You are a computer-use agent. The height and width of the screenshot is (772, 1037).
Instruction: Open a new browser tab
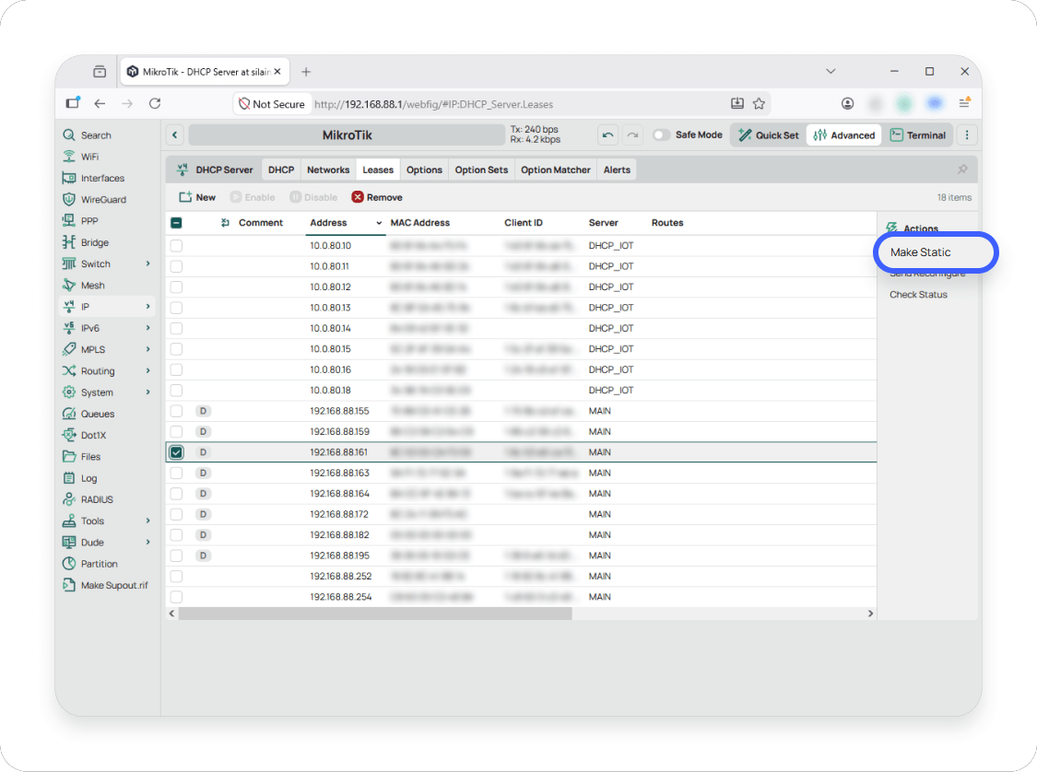[305, 72]
